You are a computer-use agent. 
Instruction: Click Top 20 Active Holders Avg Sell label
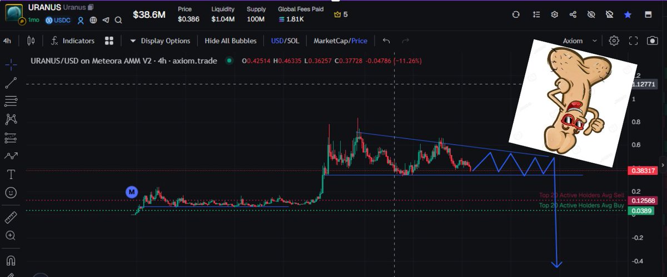coord(582,195)
